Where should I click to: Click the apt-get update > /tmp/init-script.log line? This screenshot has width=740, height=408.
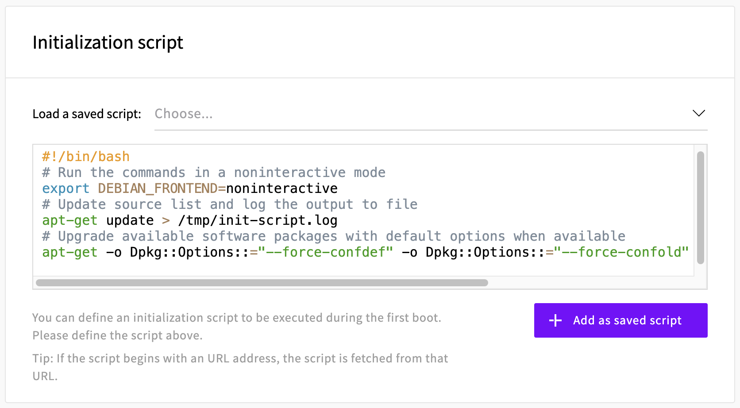click(x=190, y=220)
